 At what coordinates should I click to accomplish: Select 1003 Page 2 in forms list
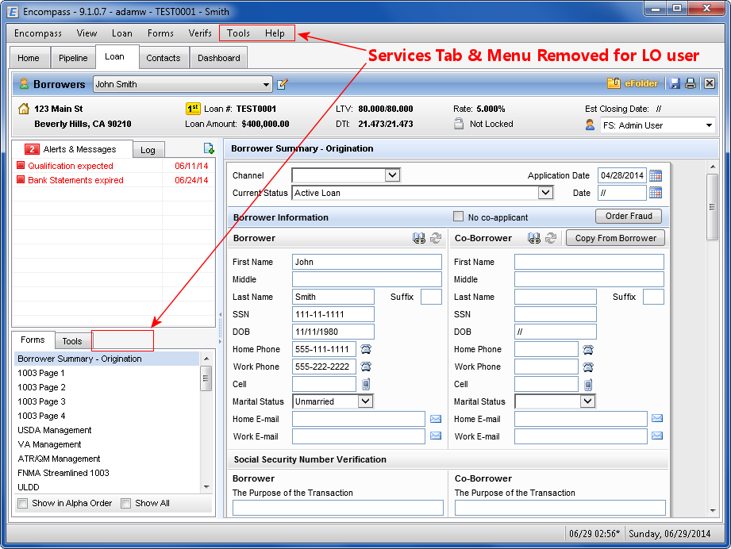41,387
